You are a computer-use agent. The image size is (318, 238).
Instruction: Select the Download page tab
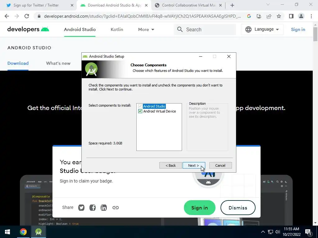pyautogui.click(x=18, y=63)
